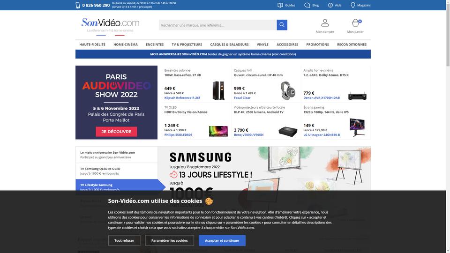Screen dimensions: 450x253
Task: Open the Accessoires menu
Action: tap(287, 45)
